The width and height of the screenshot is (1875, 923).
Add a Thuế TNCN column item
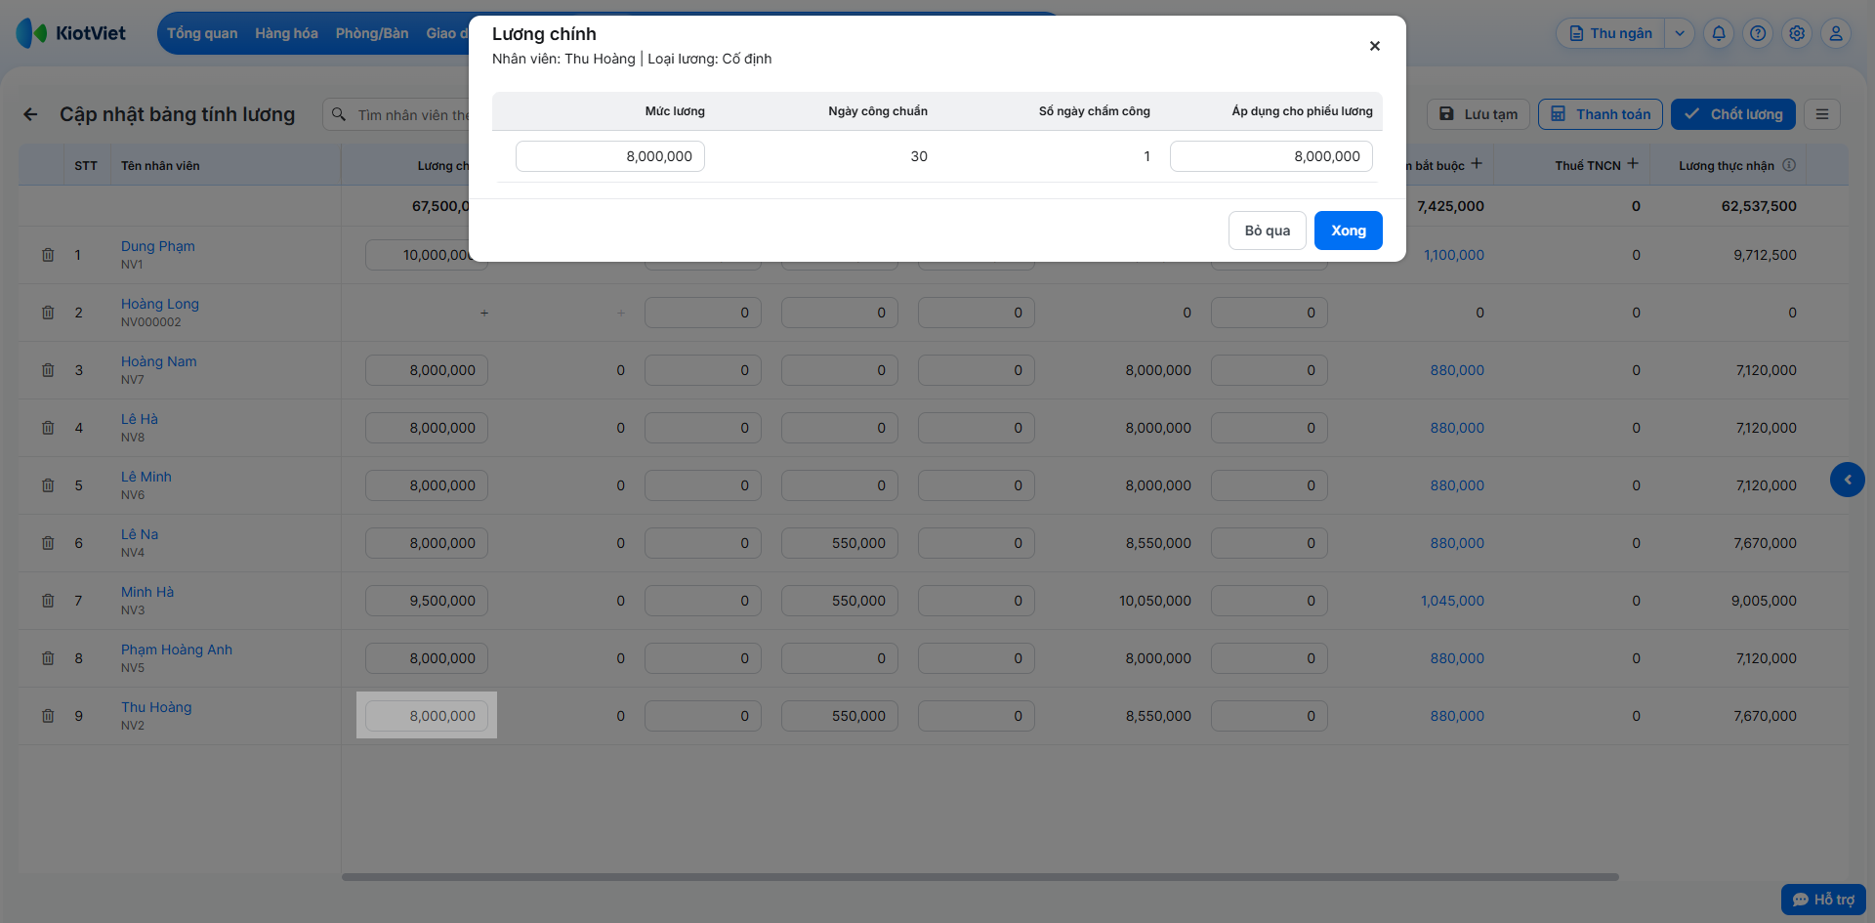tap(1633, 164)
